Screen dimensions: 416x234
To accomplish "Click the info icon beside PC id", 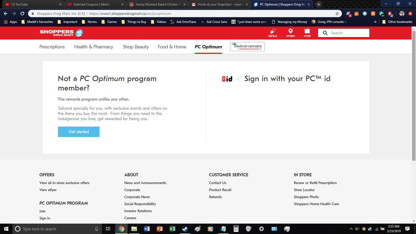I will [238, 79].
